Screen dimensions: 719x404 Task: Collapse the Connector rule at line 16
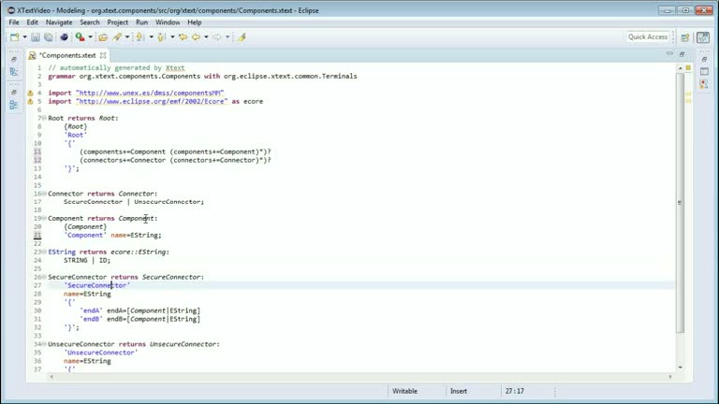coord(45,194)
